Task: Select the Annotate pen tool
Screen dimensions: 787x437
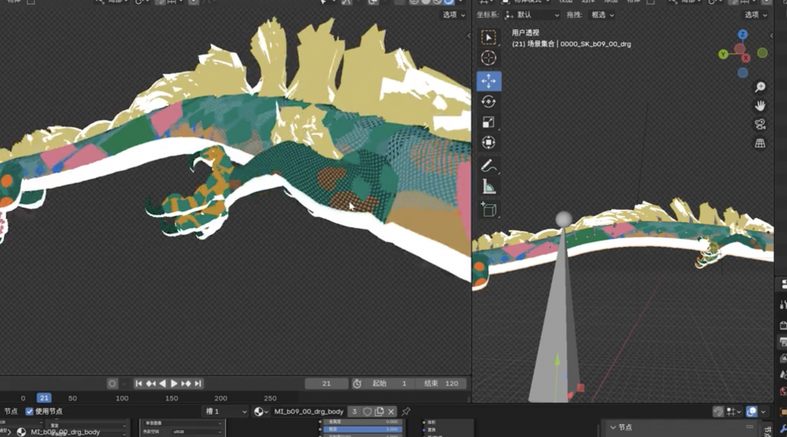Action: click(488, 166)
